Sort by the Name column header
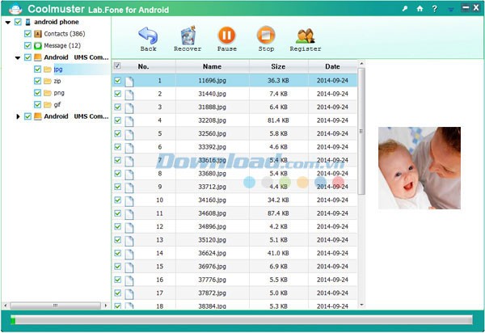Viewport: 485px width, 333px height. pos(212,66)
